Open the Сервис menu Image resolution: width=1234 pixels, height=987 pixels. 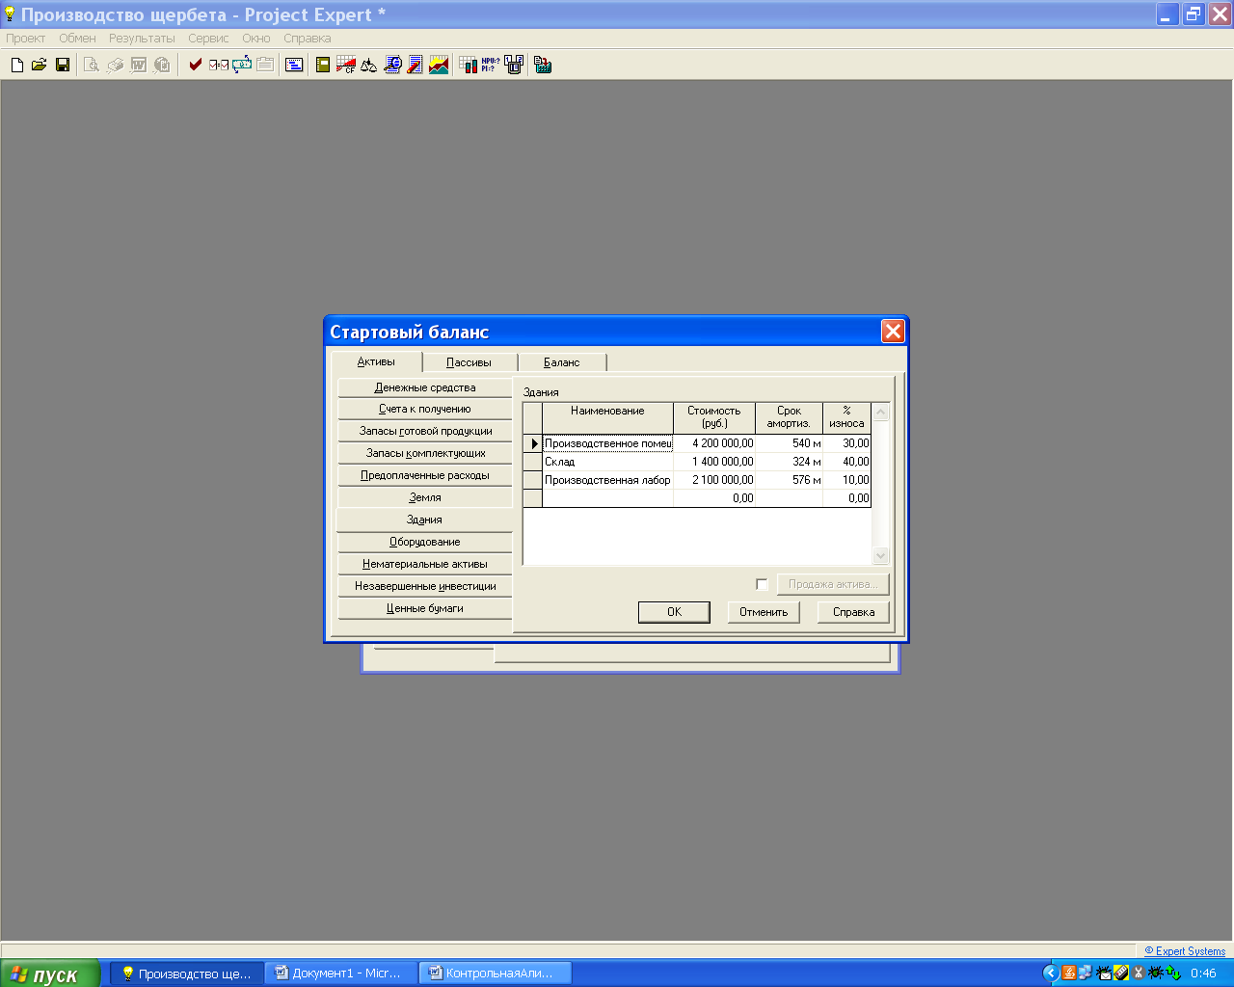(208, 39)
